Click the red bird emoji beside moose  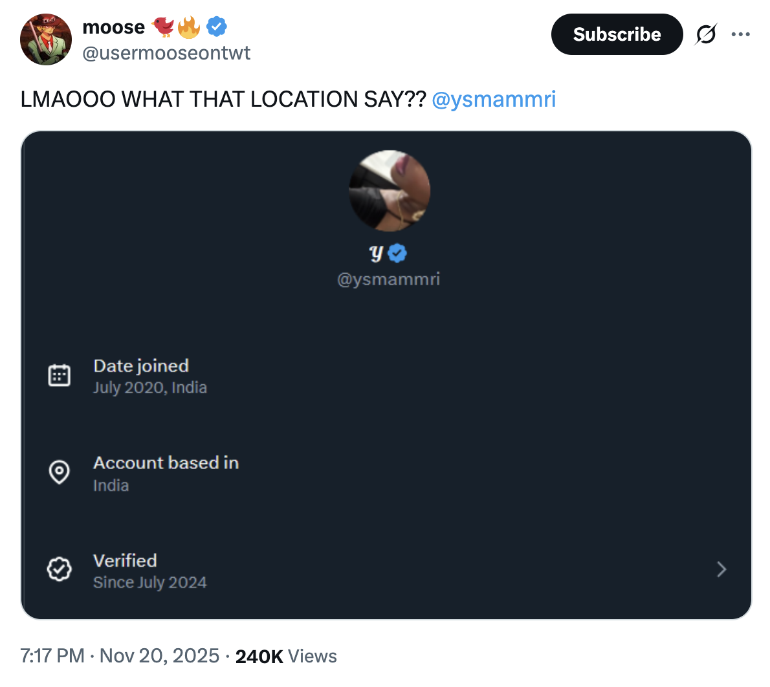tap(162, 27)
